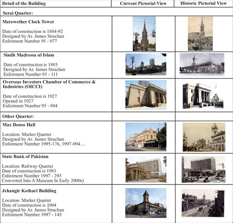Viewport: 233px width, 223px height.
Task: Select the 'Jehangir Kothari Building' title
Action: coord(29,191)
